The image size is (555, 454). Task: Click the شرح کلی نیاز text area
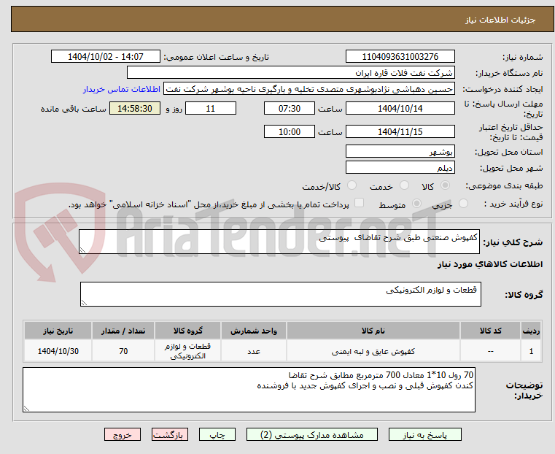click(x=279, y=242)
